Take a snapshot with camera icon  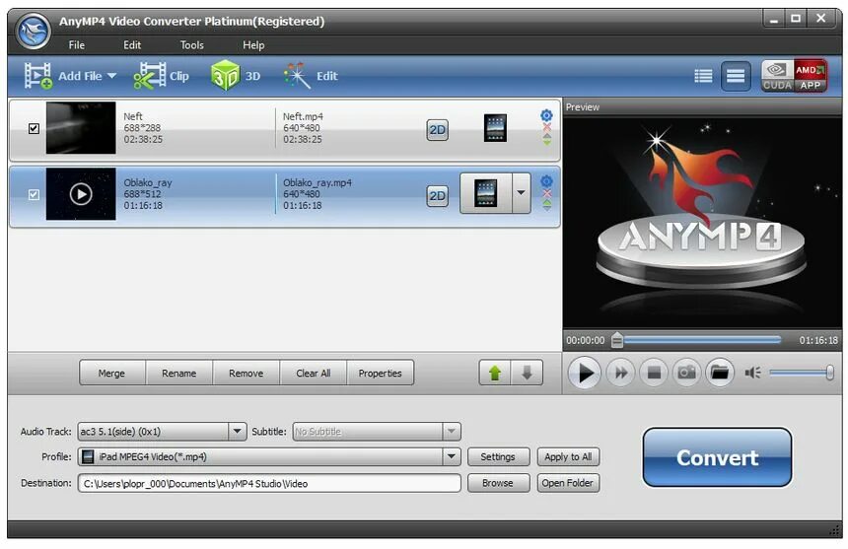click(686, 373)
